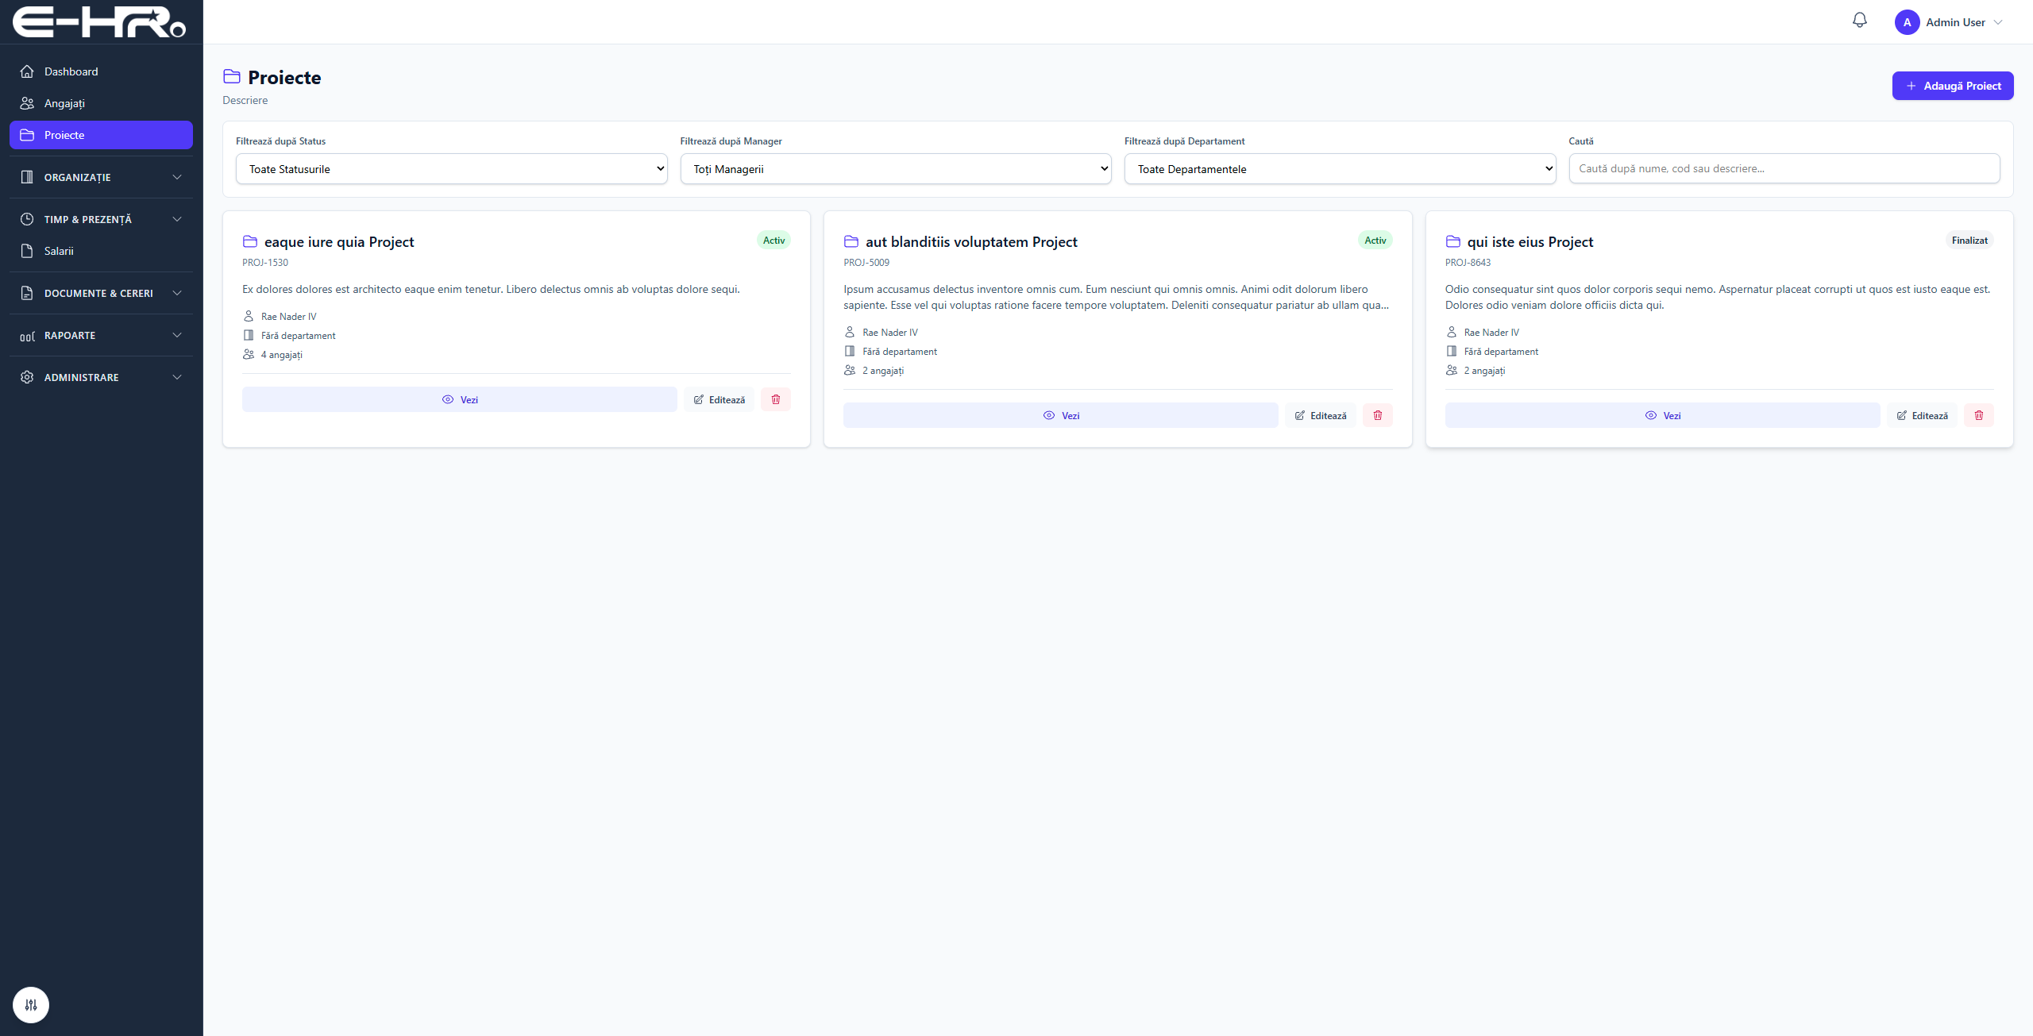The image size is (2033, 1036).
Task: Click employees icon beside 4 angajați
Action: (x=249, y=354)
